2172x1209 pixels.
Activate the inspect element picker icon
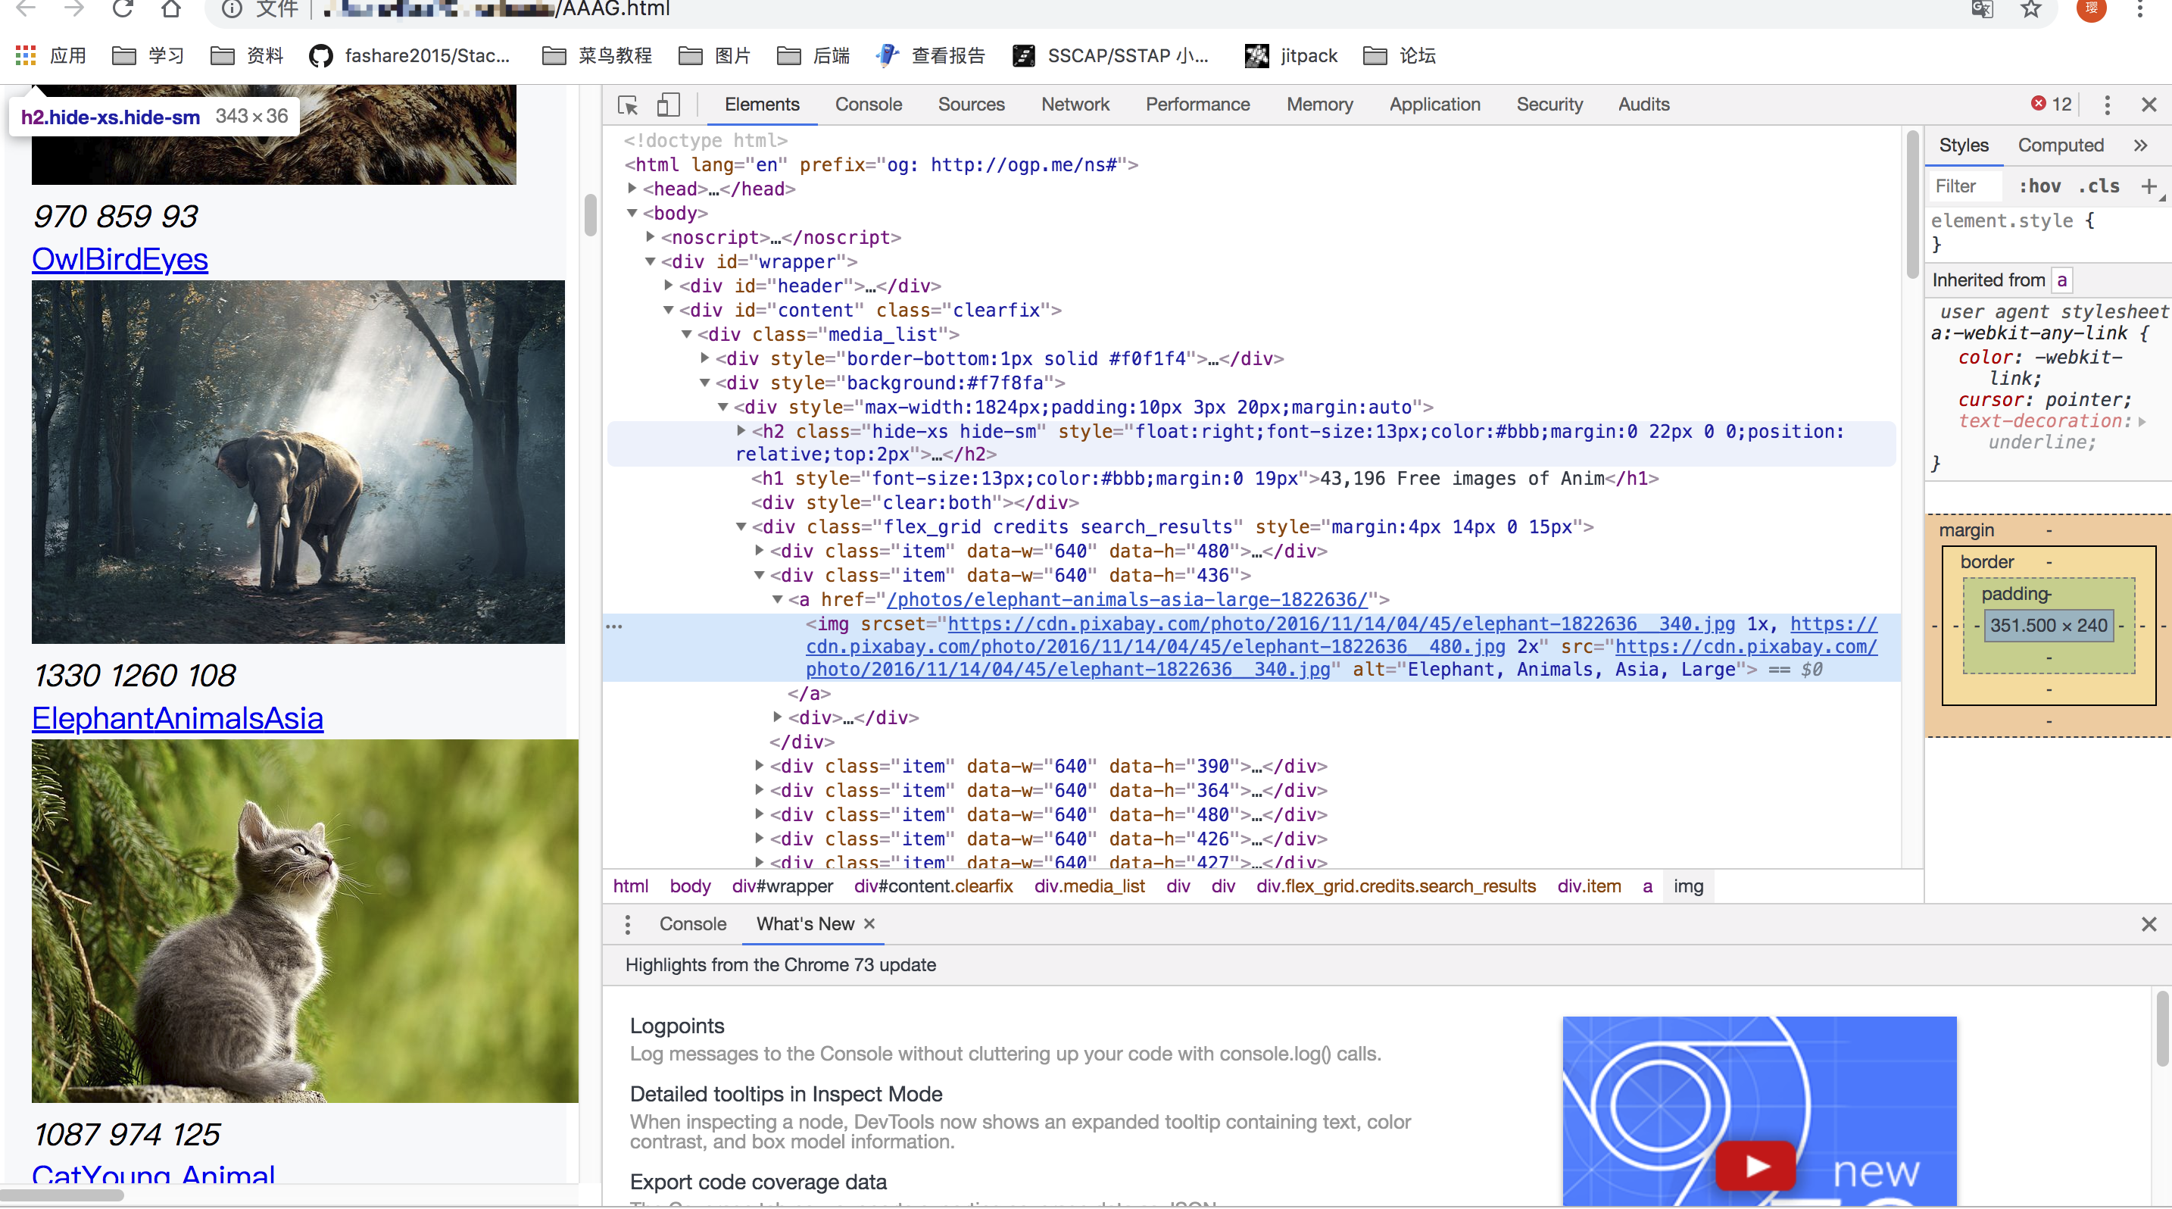coord(627,105)
